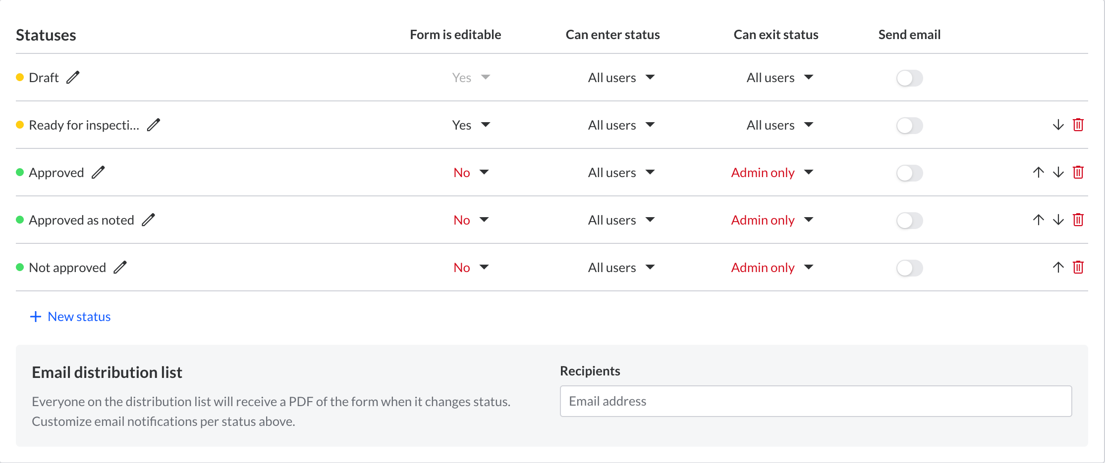Move Ready for inspection status down
The width and height of the screenshot is (1105, 463).
point(1058,125)
